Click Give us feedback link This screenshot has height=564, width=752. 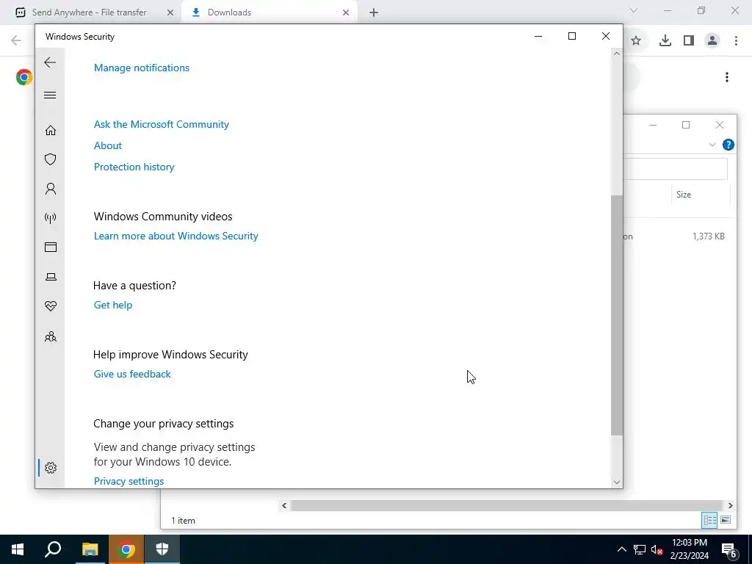[x=132, y=374]
